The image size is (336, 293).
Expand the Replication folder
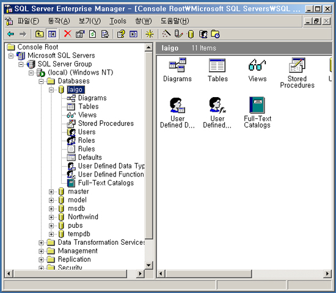(41, 259)
